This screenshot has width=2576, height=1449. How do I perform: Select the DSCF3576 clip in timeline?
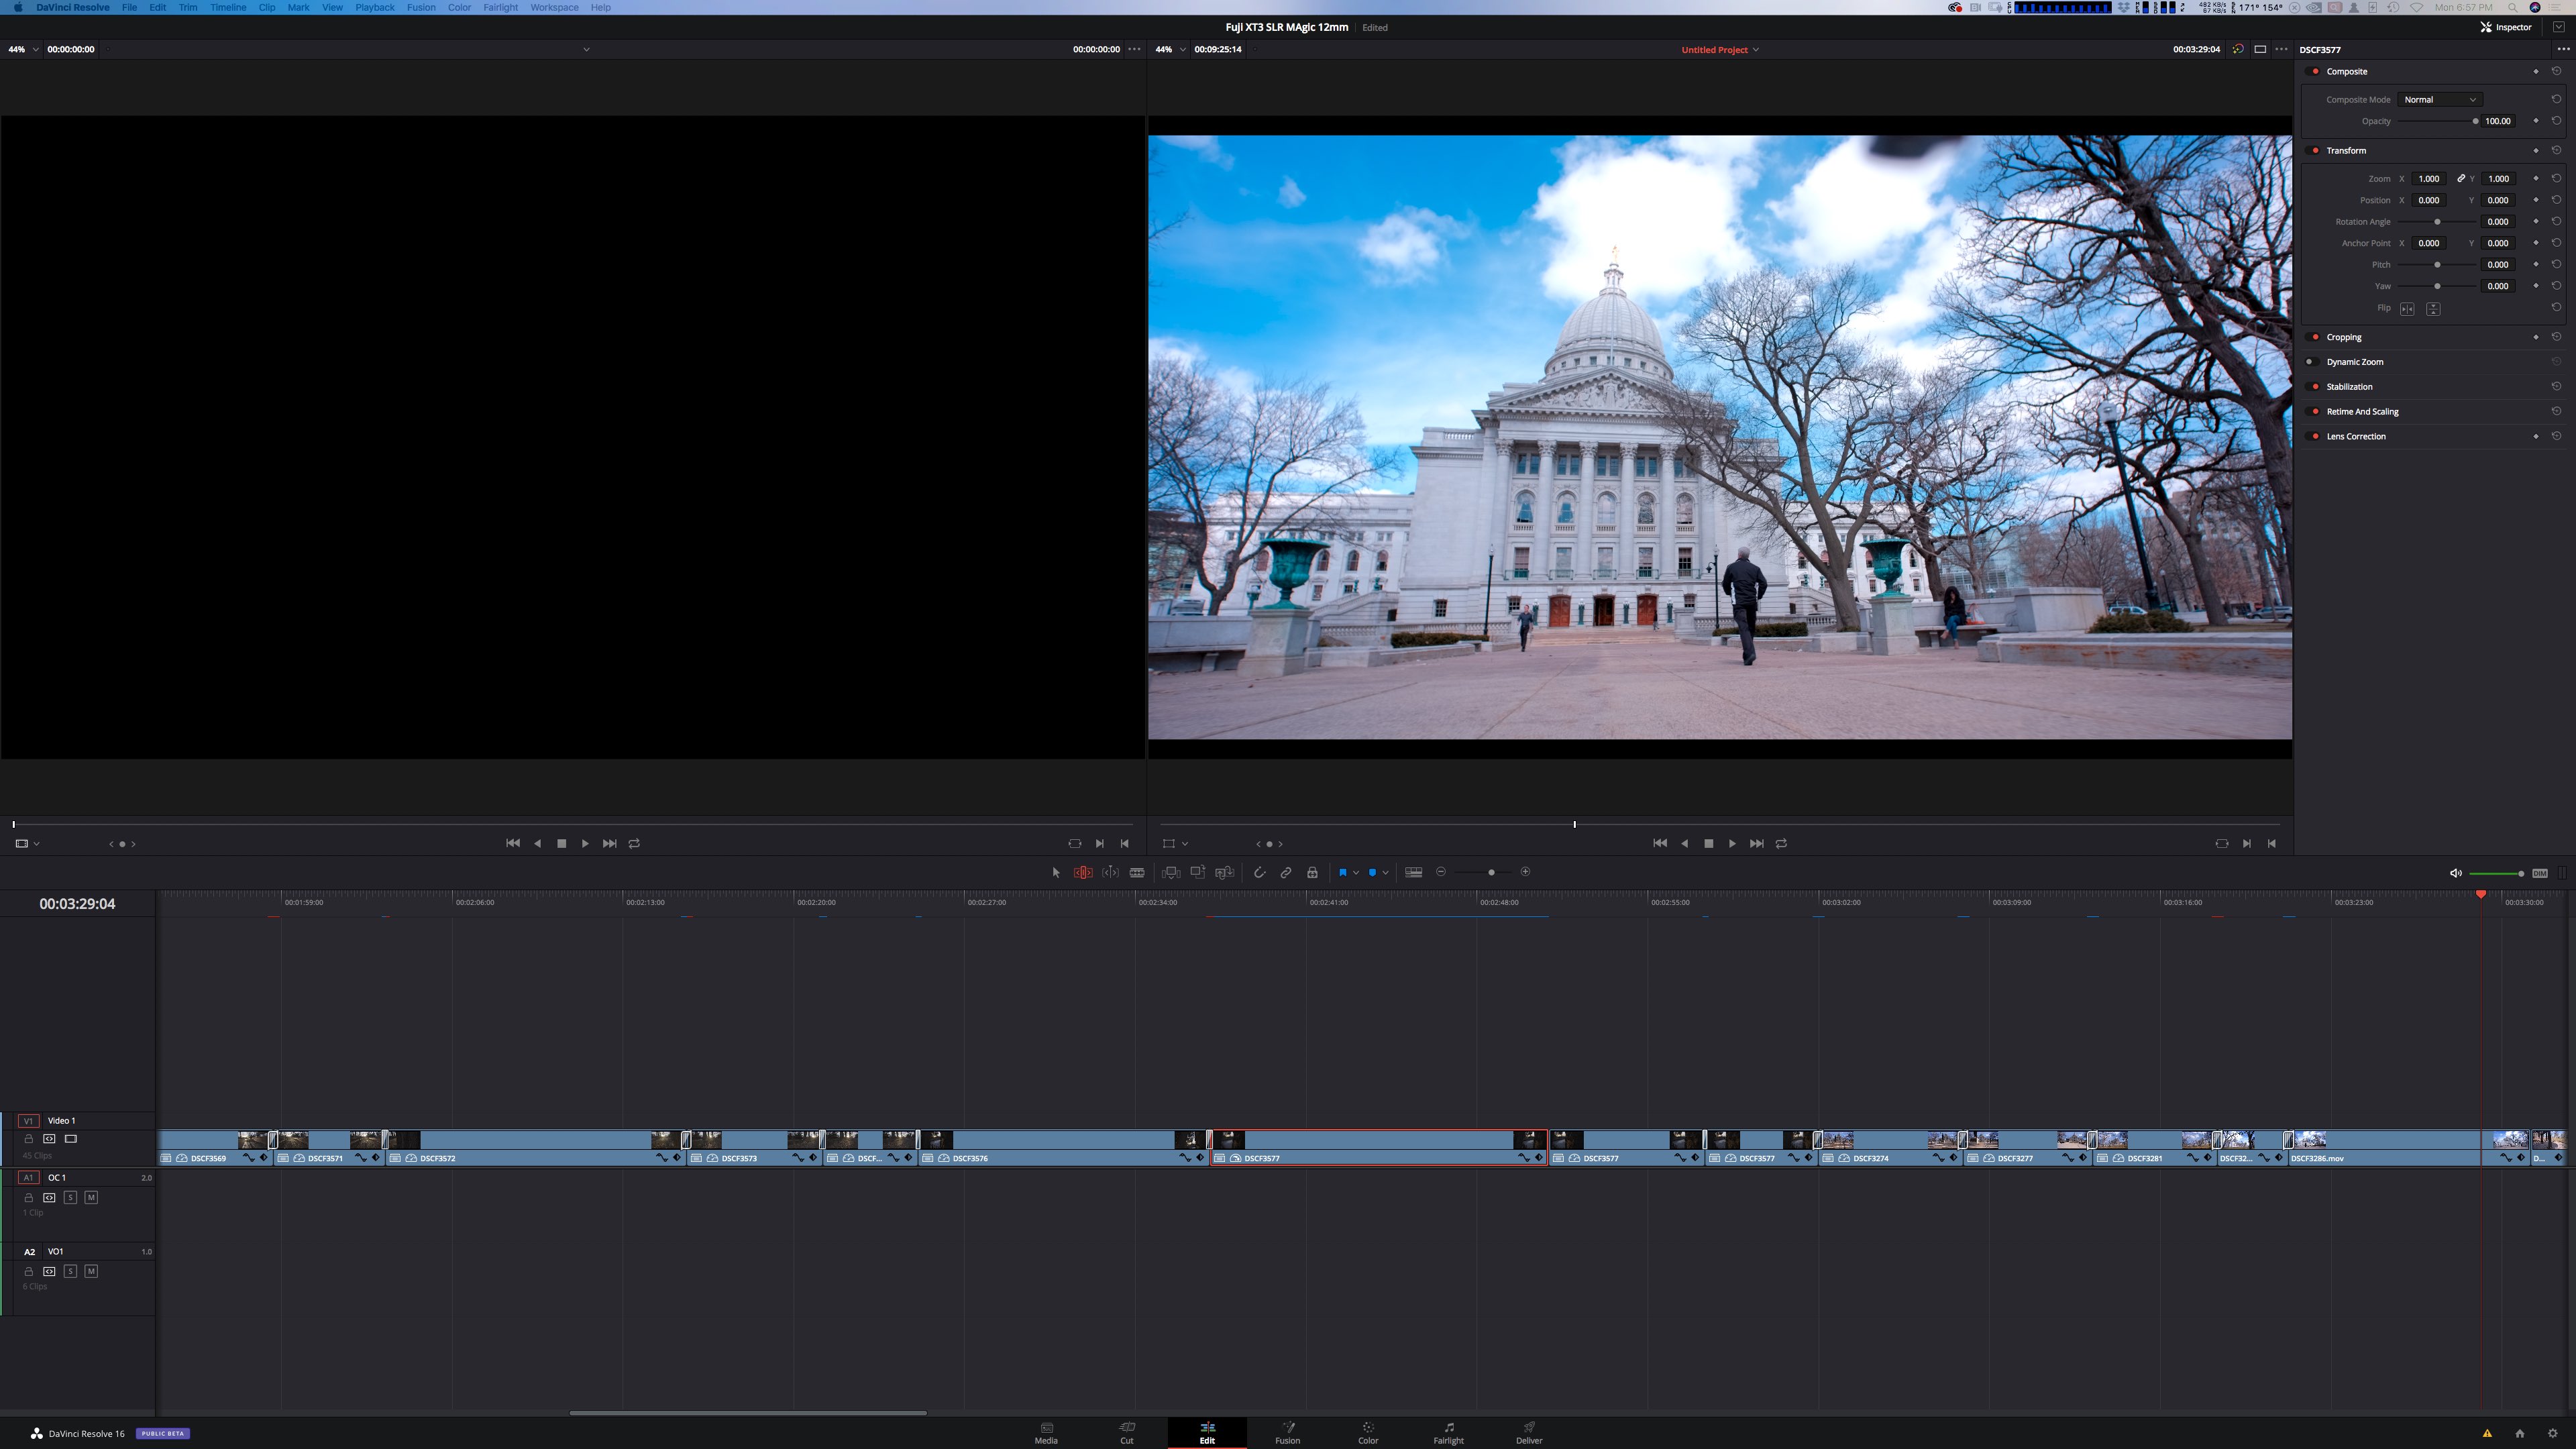pyautogui.click(x=1064, y=1148)
